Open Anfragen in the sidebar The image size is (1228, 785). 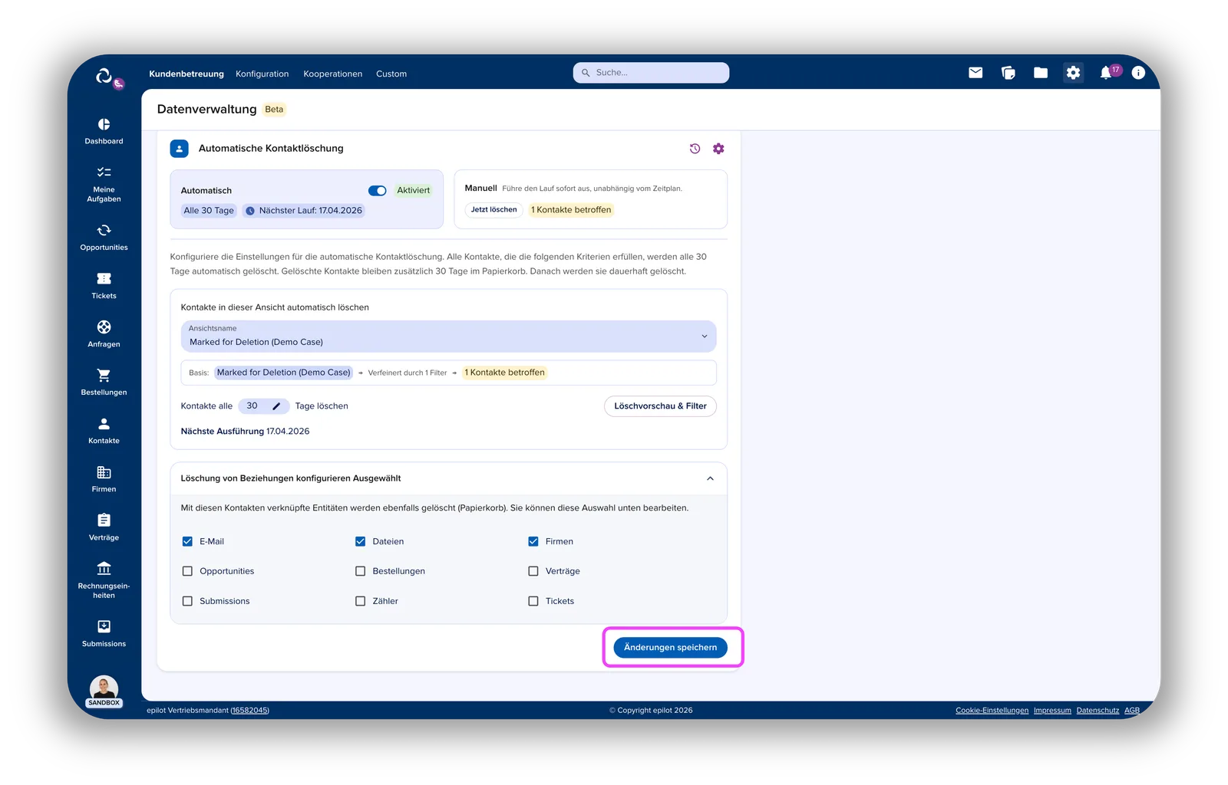104,334
